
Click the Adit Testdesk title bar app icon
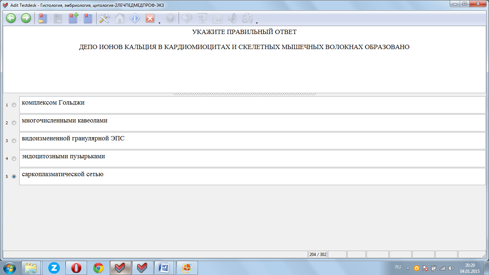pos(5,5)
